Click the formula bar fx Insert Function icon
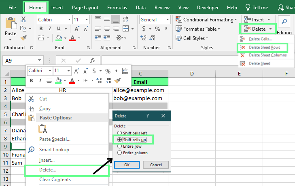 pyautogui.click(x=93, y=61)
